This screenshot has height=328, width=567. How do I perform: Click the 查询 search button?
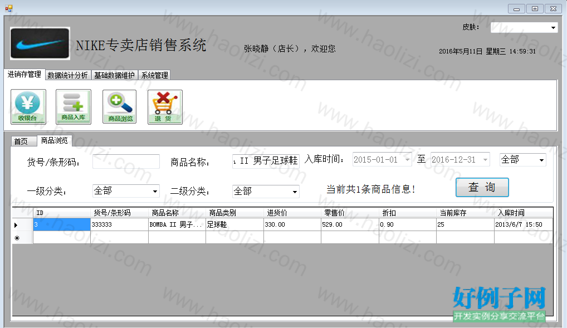(x=482, y=187)
